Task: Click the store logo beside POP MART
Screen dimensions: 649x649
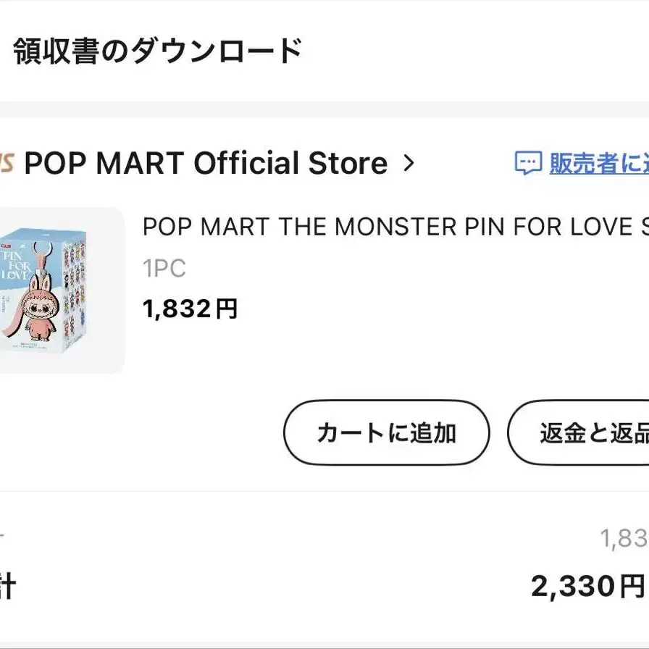Action: tap(7, 164)
